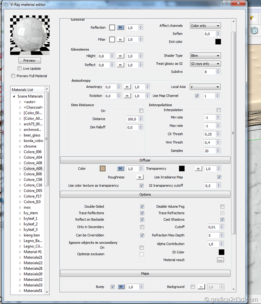Viewport: 261px width, 304px height.
Task: Collapse the Scene Materials tree
Action: (14, 96)
